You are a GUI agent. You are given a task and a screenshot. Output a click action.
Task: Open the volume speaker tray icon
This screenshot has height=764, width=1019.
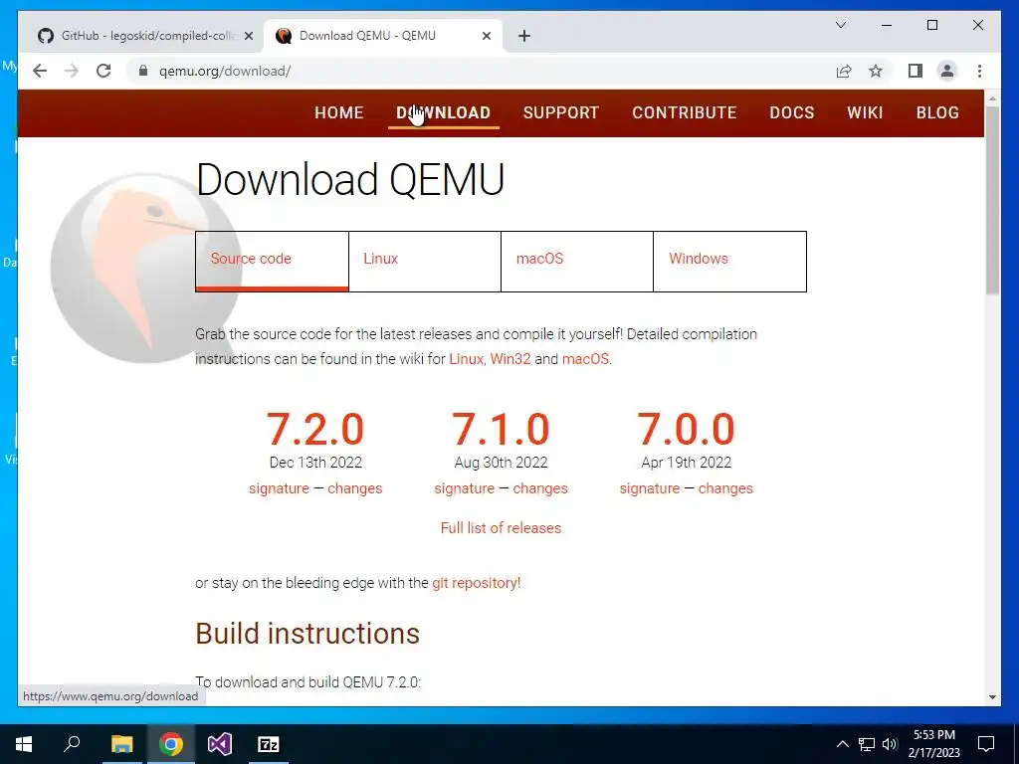[x=890, y=744]
